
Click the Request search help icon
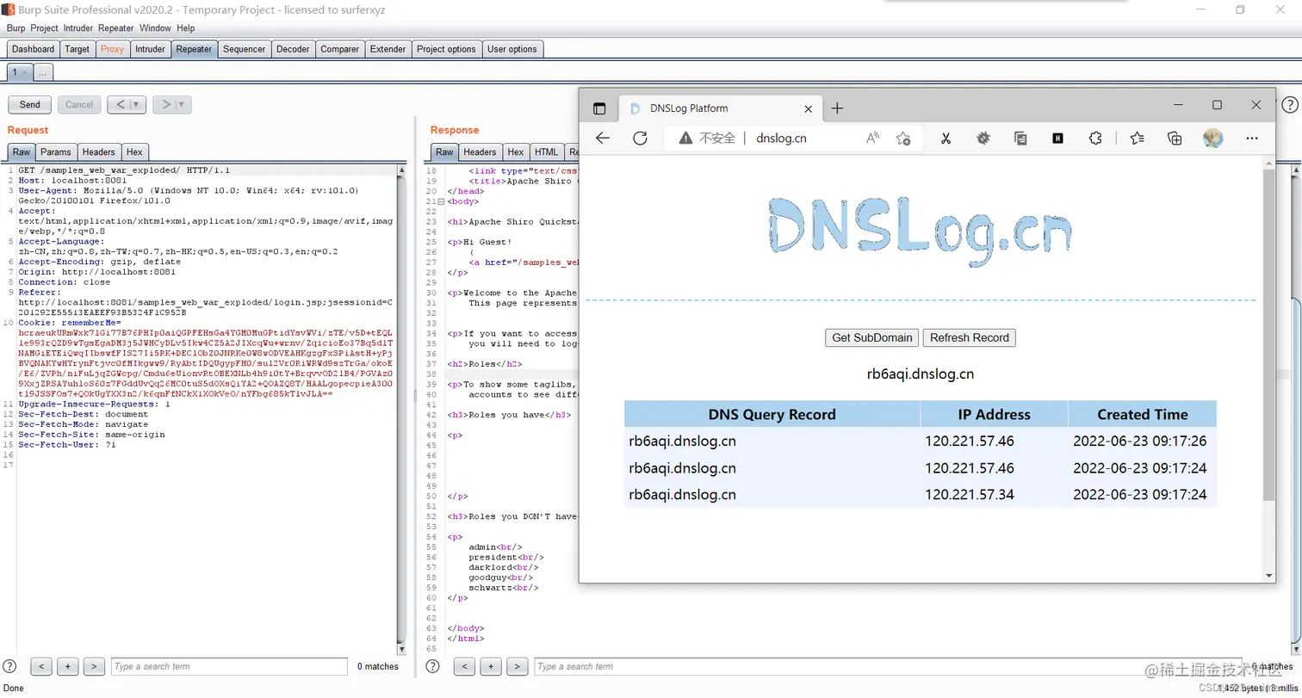(x=10, y=666)
